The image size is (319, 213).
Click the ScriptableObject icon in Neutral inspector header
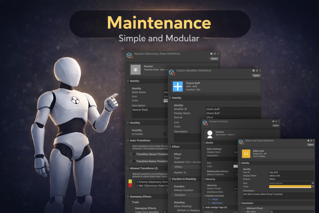[x=129, y=55]
